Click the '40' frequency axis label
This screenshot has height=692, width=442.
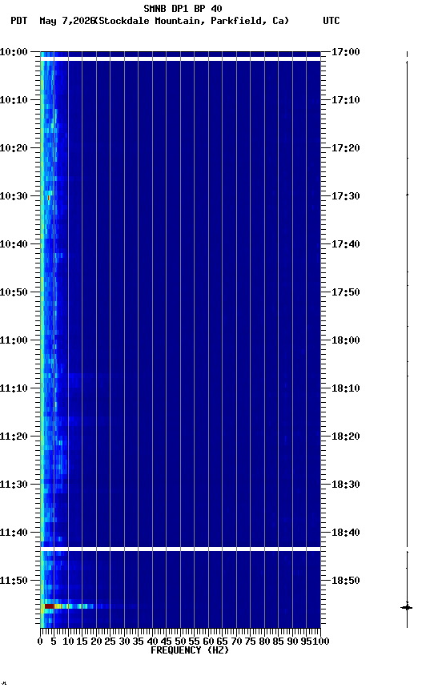coord(152,642)
